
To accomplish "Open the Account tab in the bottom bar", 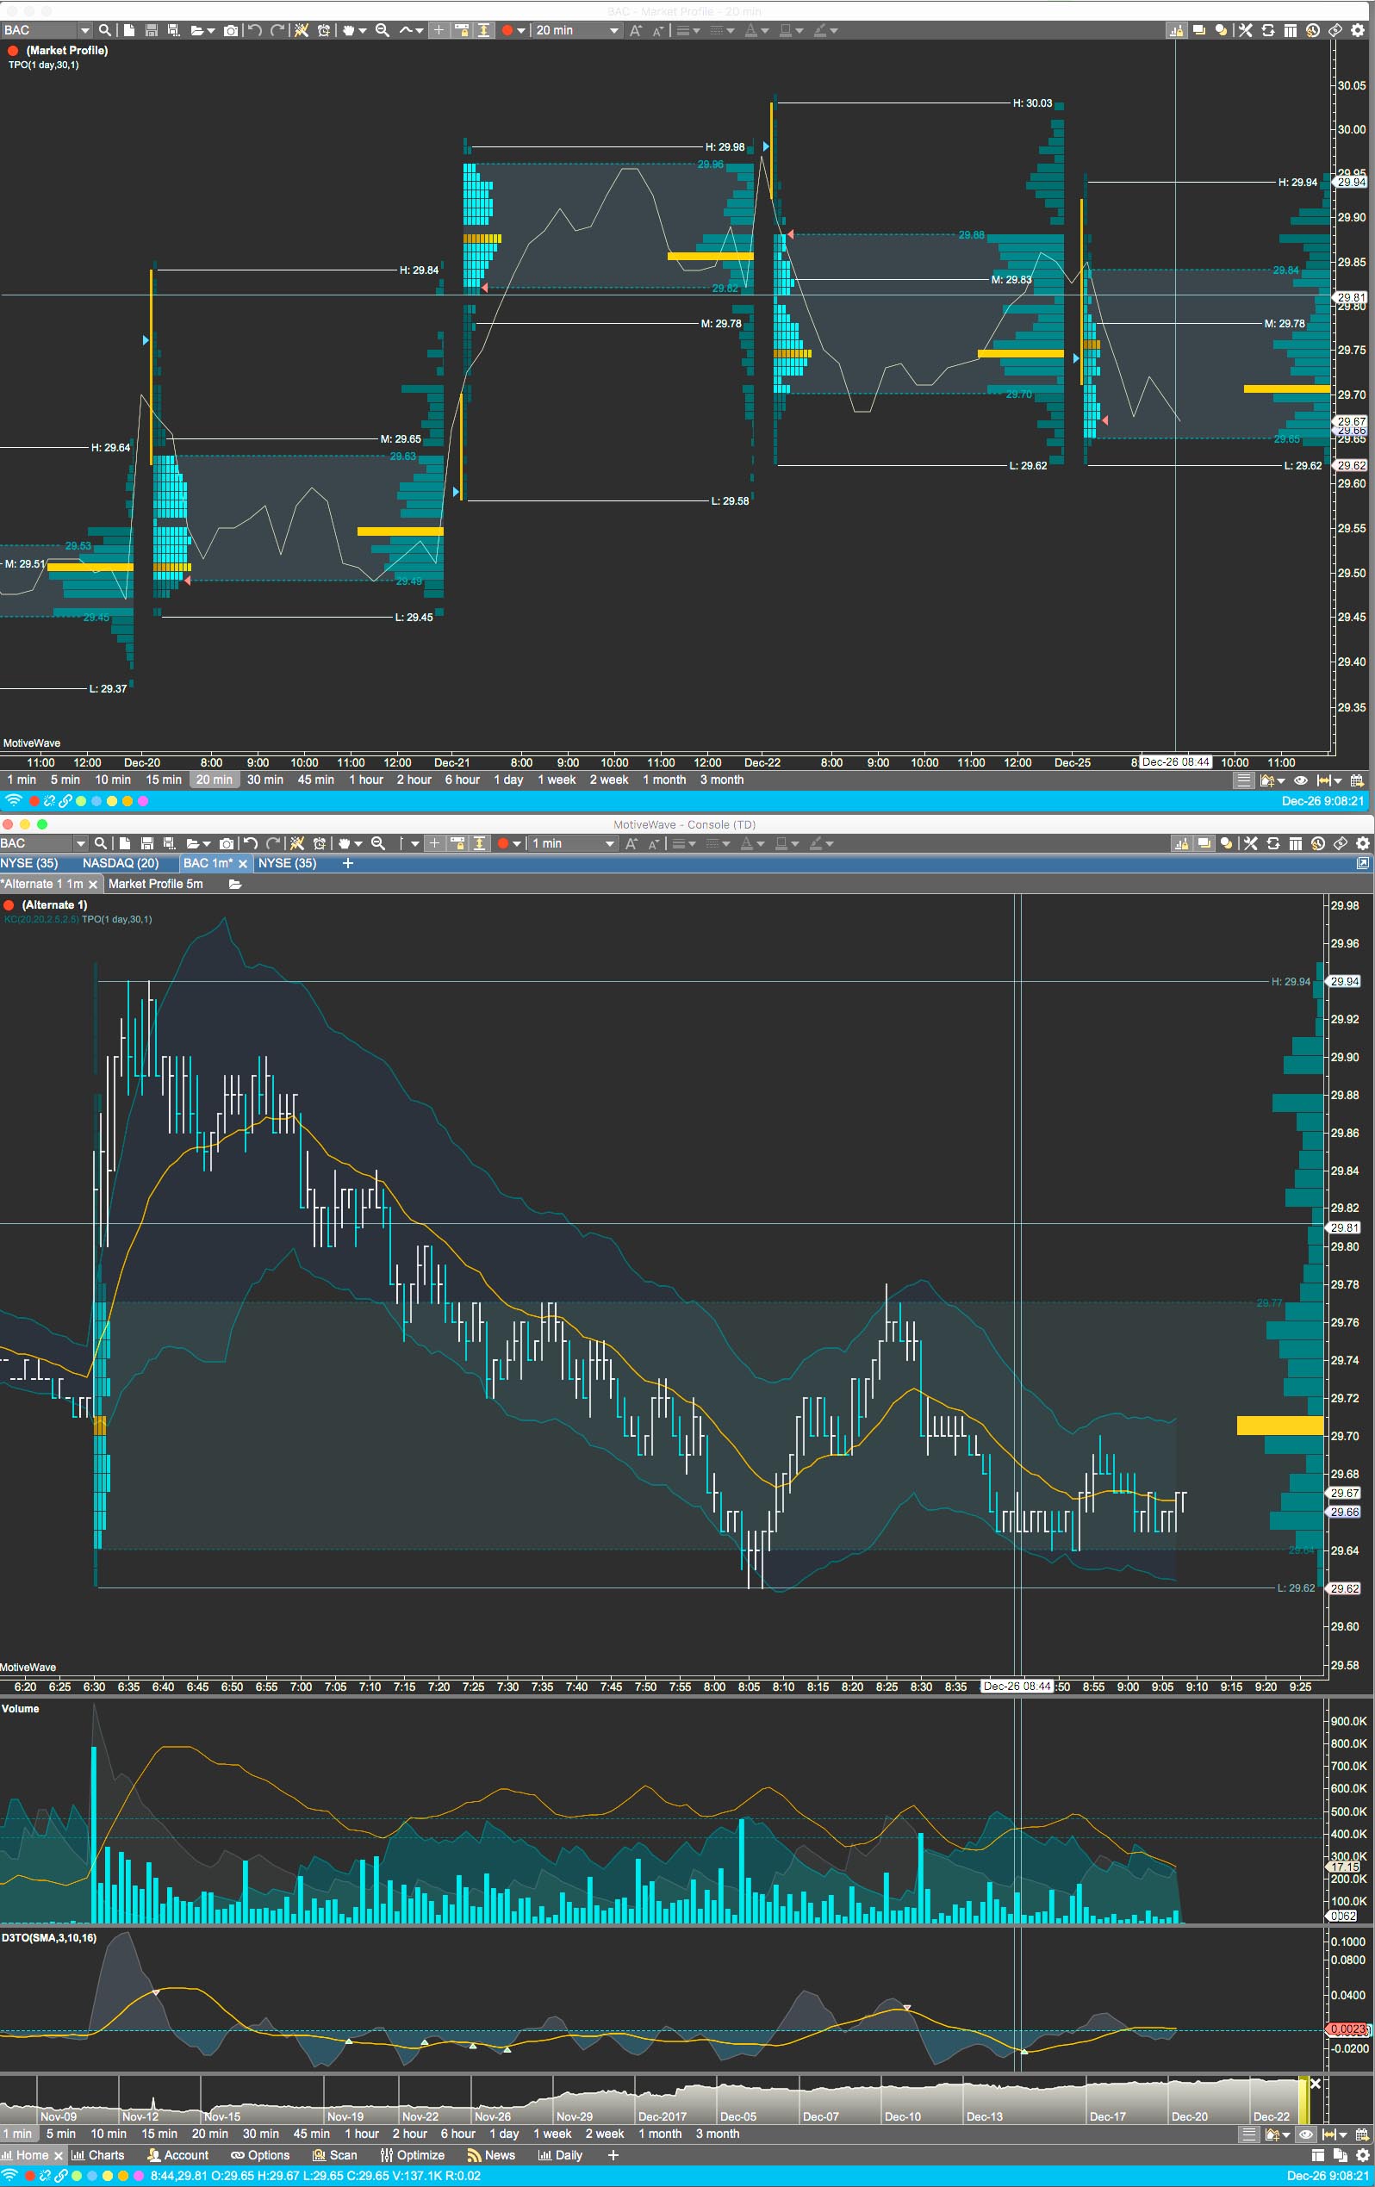I will [x=178, y=2155].
